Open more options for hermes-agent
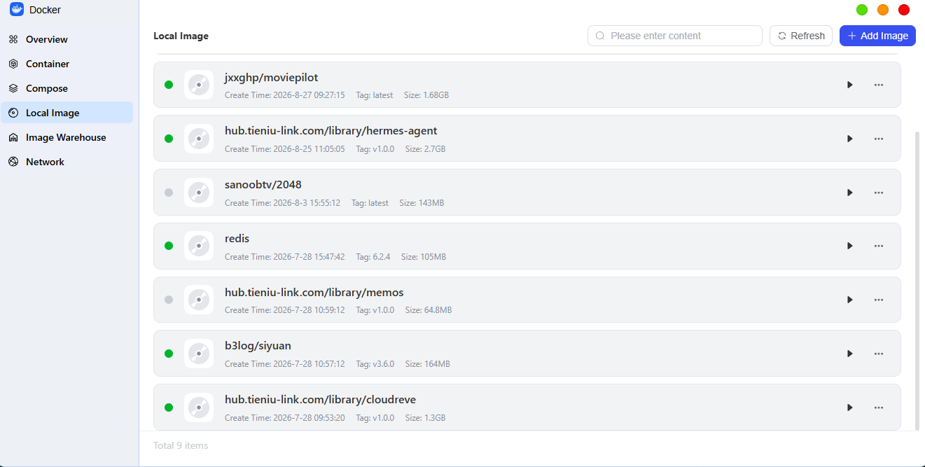The width and height of the screenshot is (925, 467). 879,139
